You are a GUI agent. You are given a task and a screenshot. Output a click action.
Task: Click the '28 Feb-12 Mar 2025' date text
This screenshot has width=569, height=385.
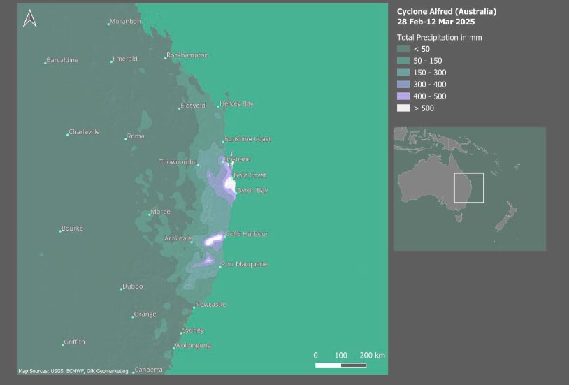point(435,22)
